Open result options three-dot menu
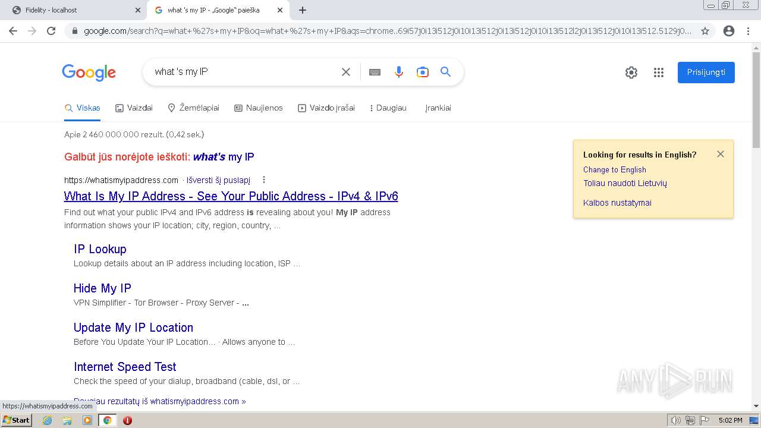The height and width of the screenshot is (428, 761). pos(264,180)
